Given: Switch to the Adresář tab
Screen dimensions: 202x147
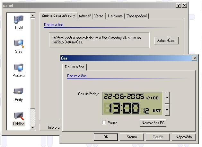Looking at the screenshot, I should pyautogui.click(x=85, y=16).
